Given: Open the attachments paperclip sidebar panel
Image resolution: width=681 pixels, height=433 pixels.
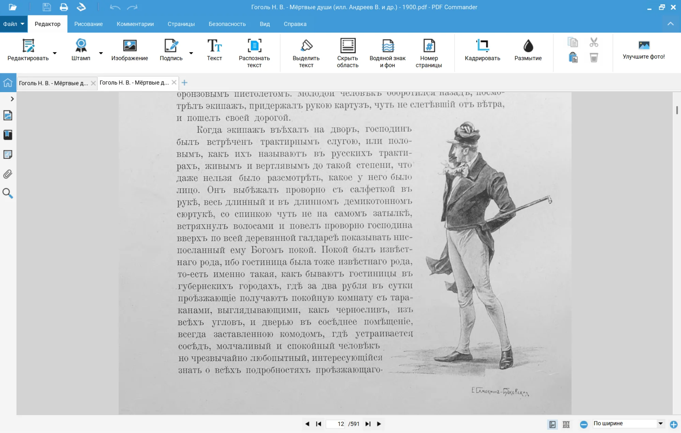Looking at the screenshot, I should tap(8, 174).
